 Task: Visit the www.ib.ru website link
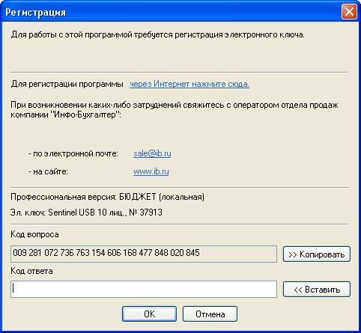point(151,171)
